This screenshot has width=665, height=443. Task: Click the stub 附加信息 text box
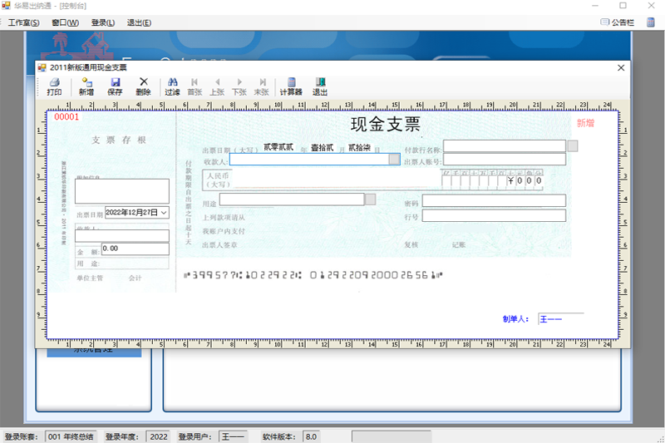(122, 191)
